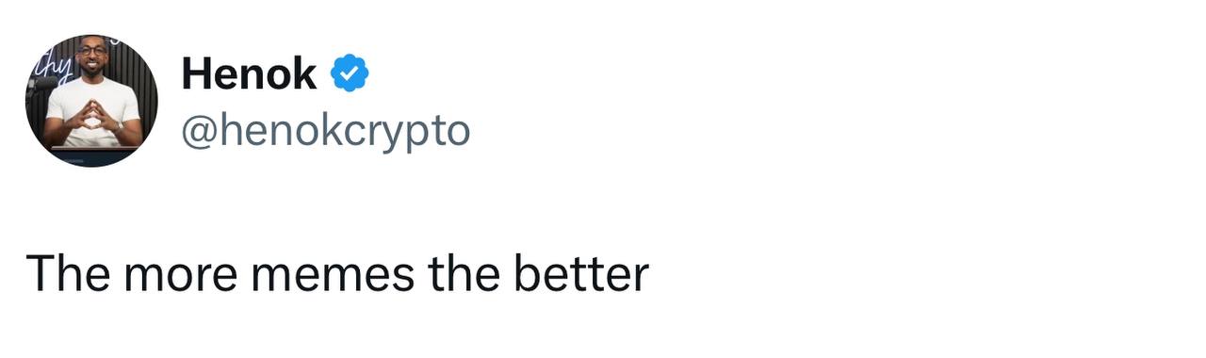Viewport: 1206px width, 358px height.
Task: Click the capitalized 'The' starting the tweet
Action: click(70, 274)
